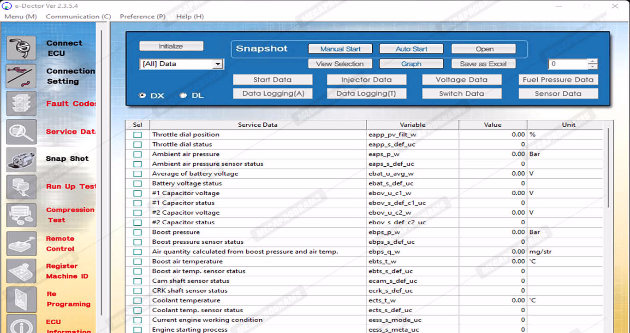
Task: Select the Service Data magnifier icon
Action: point(21,132)
